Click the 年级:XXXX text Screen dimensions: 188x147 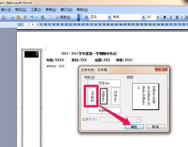point(55,60)
